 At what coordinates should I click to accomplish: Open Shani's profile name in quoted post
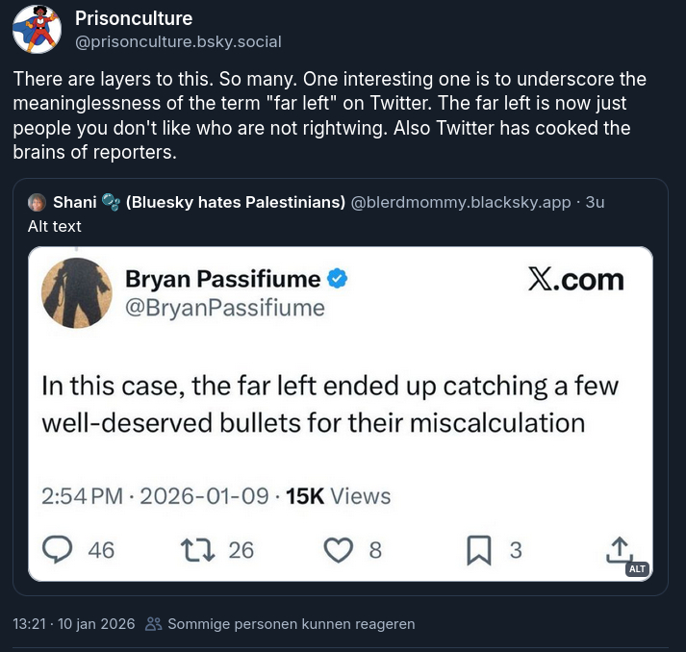[198, 202]
